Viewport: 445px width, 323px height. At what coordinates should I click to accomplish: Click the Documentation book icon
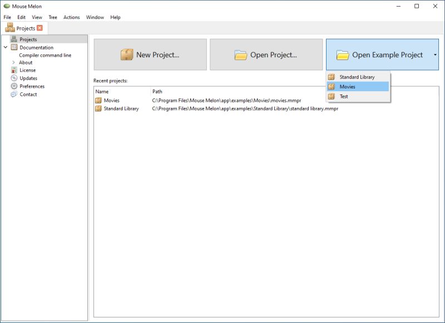point(14,47)
